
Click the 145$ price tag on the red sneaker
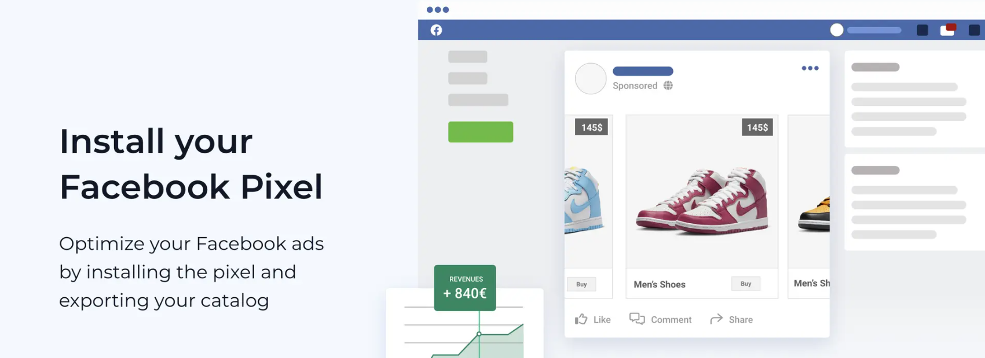coord(757,127)
